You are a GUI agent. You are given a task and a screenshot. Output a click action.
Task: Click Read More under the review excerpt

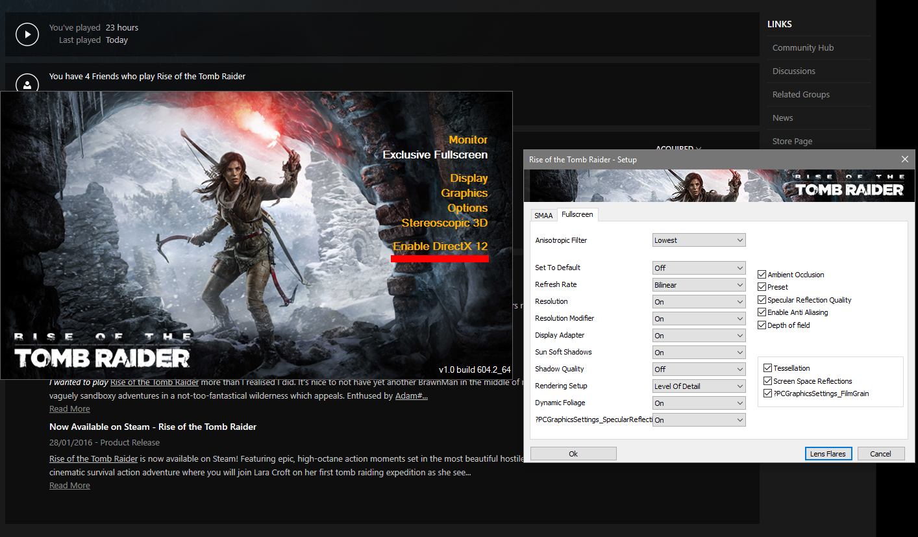pyautogui.click(x=69, y=408)
